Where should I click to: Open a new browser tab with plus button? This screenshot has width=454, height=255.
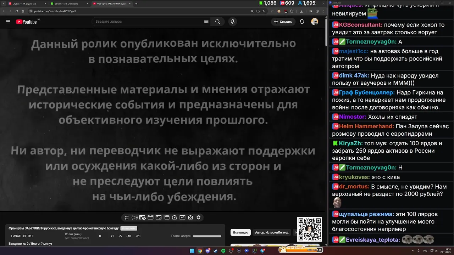(x=136, y=4)
